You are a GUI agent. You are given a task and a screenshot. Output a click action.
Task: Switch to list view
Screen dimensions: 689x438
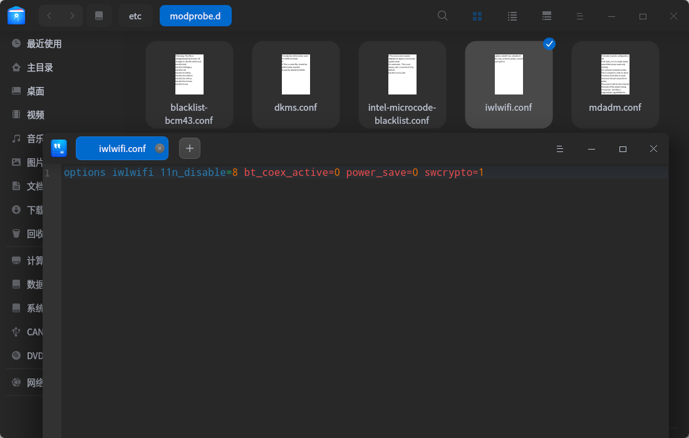(x=512, y=16)
